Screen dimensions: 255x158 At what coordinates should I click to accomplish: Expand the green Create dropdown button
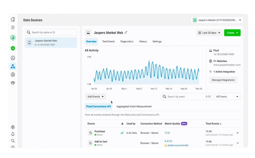[x=232, y=33]
